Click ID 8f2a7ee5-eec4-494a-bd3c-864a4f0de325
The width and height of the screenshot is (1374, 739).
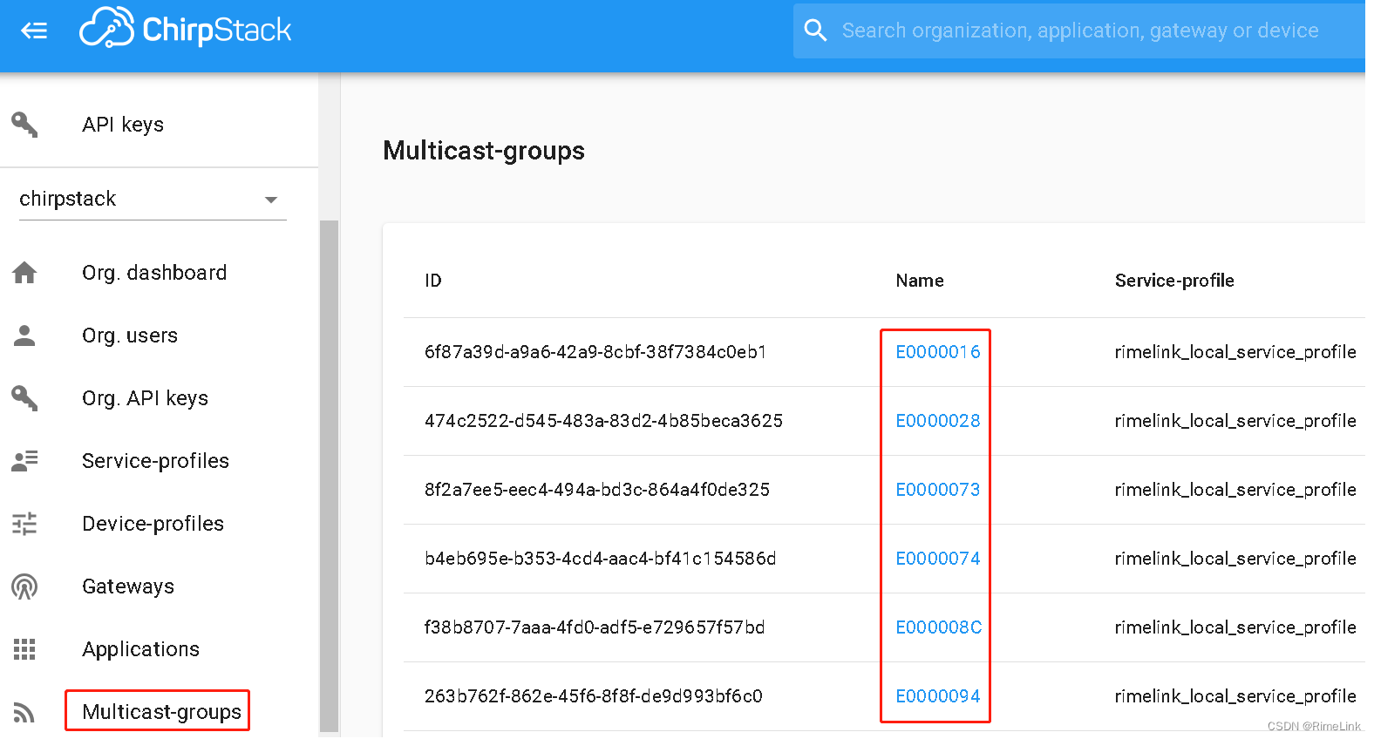[597, 490]
